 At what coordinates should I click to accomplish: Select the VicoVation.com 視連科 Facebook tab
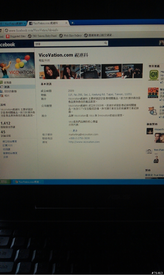pos(48,23)
